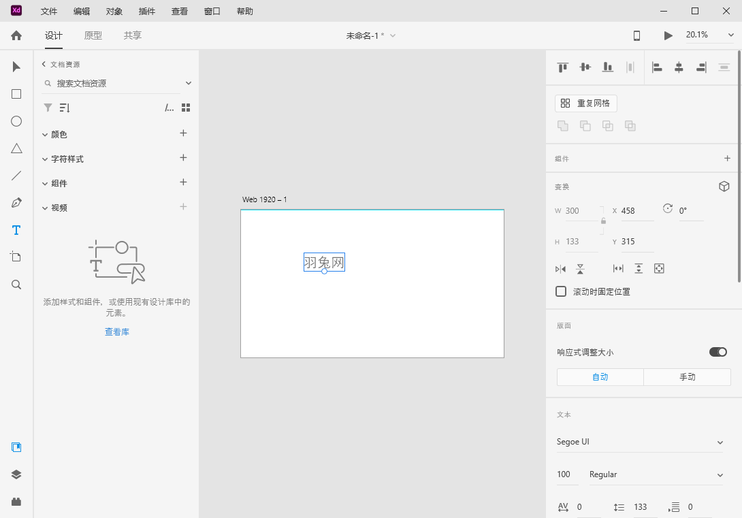Select the Pen tool
The height and width of the screenshot is (518, 742).
pyautogui.click(x=16, y=203)
